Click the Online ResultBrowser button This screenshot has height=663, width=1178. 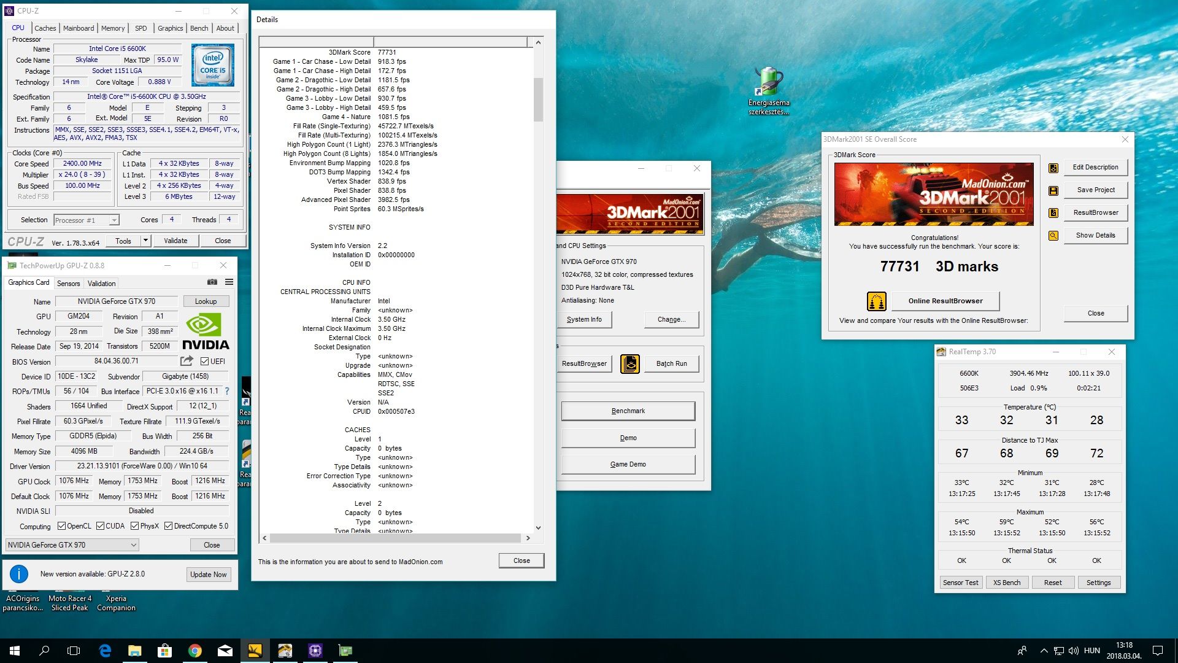pyautogui.click(x=945, y=301)
